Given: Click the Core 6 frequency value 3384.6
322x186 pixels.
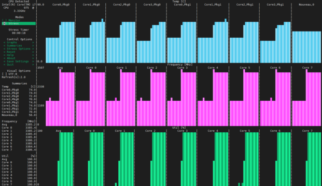Looking at the screenshot, I should [x=31, y=147].
